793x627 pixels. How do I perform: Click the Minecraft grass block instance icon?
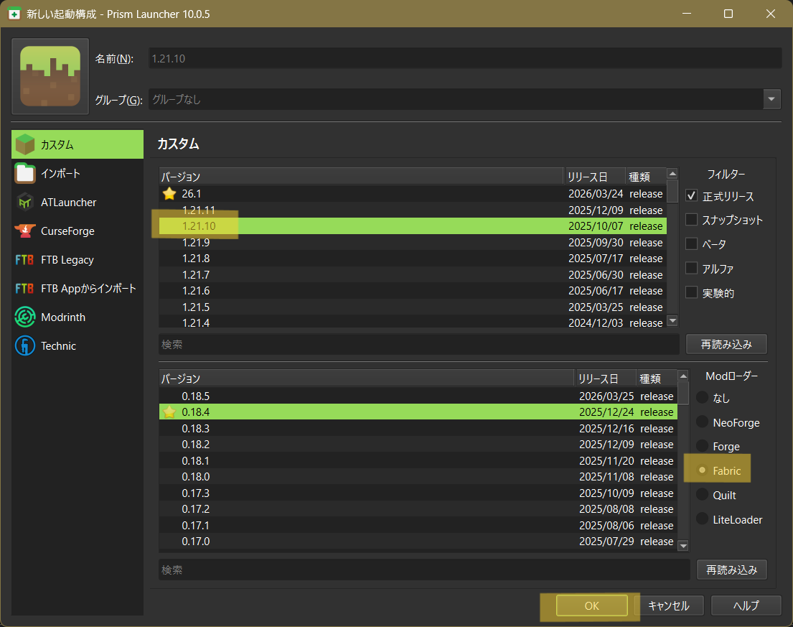(x=50, y=76)
